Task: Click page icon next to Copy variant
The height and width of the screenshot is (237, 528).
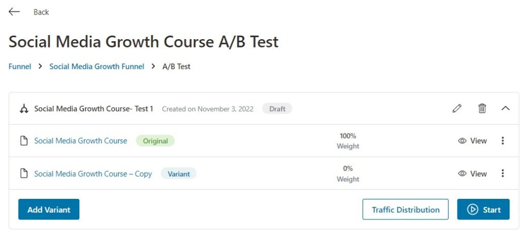Action: point(24,174)
